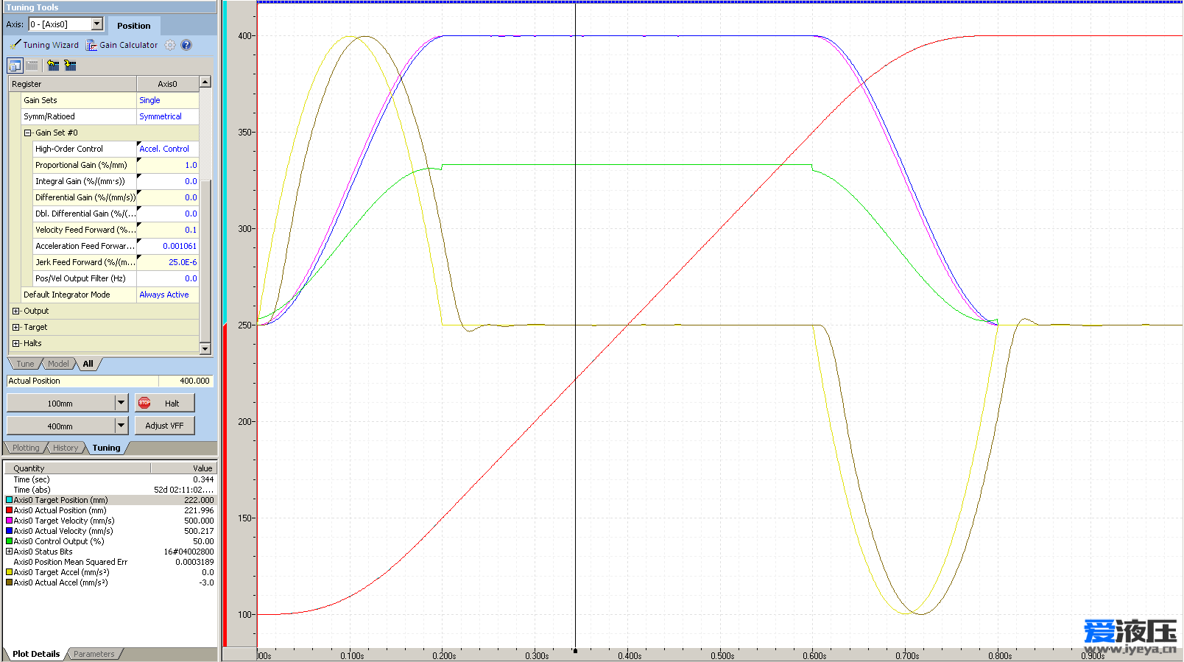This screenshot has height=662, width=1184.
Task: Click Axis0 Target Accel yellow swatch
Action: [9, 572]
